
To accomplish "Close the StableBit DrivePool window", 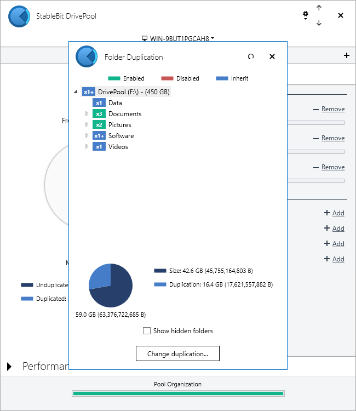I will (341, 15).
